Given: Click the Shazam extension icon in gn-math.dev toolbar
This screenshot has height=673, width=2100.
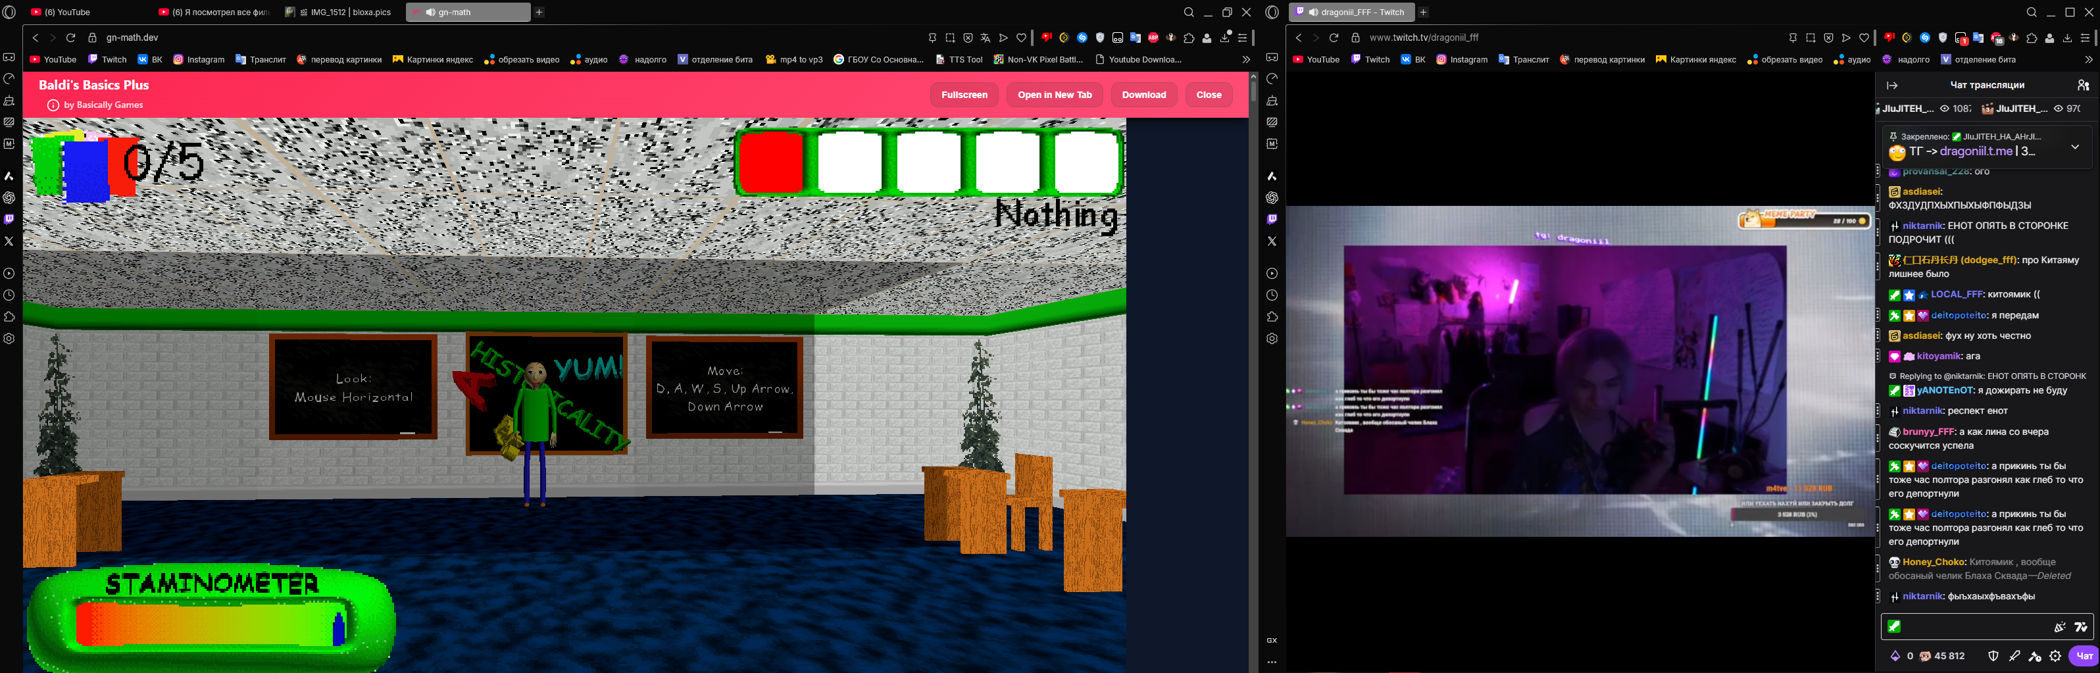Looking at the screenshot, I should pos(1082,37).
